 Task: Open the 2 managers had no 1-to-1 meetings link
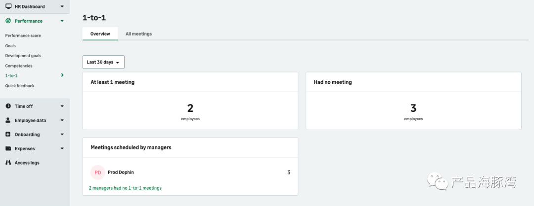coord(125,188)
